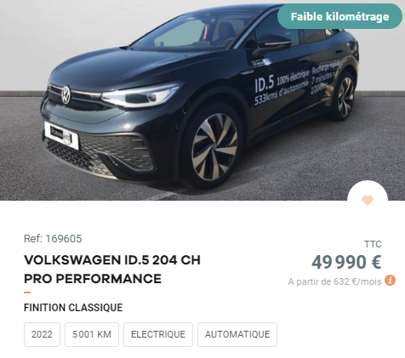Select the 5 001 KM mileage tag
This screenshot has width=405, height=358.
pos(92,334)
